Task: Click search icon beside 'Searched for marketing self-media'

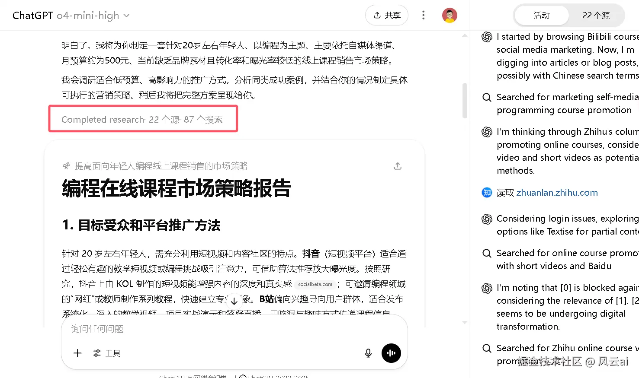Action: pyautogui.click(x=487, y=97)
